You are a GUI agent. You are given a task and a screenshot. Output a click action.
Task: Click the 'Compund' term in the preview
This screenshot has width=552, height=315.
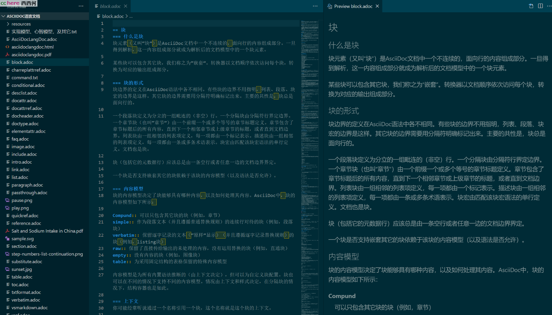coord(342,296)
